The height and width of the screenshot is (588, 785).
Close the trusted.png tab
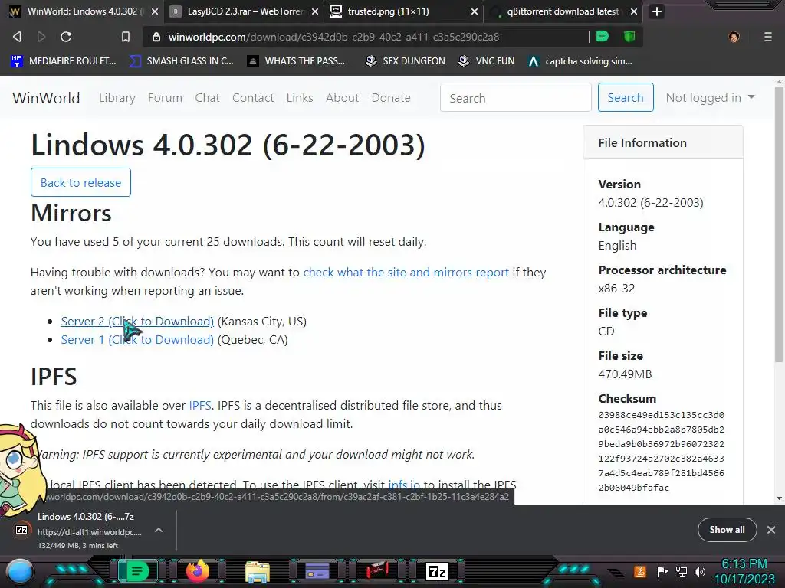point(474,11)
